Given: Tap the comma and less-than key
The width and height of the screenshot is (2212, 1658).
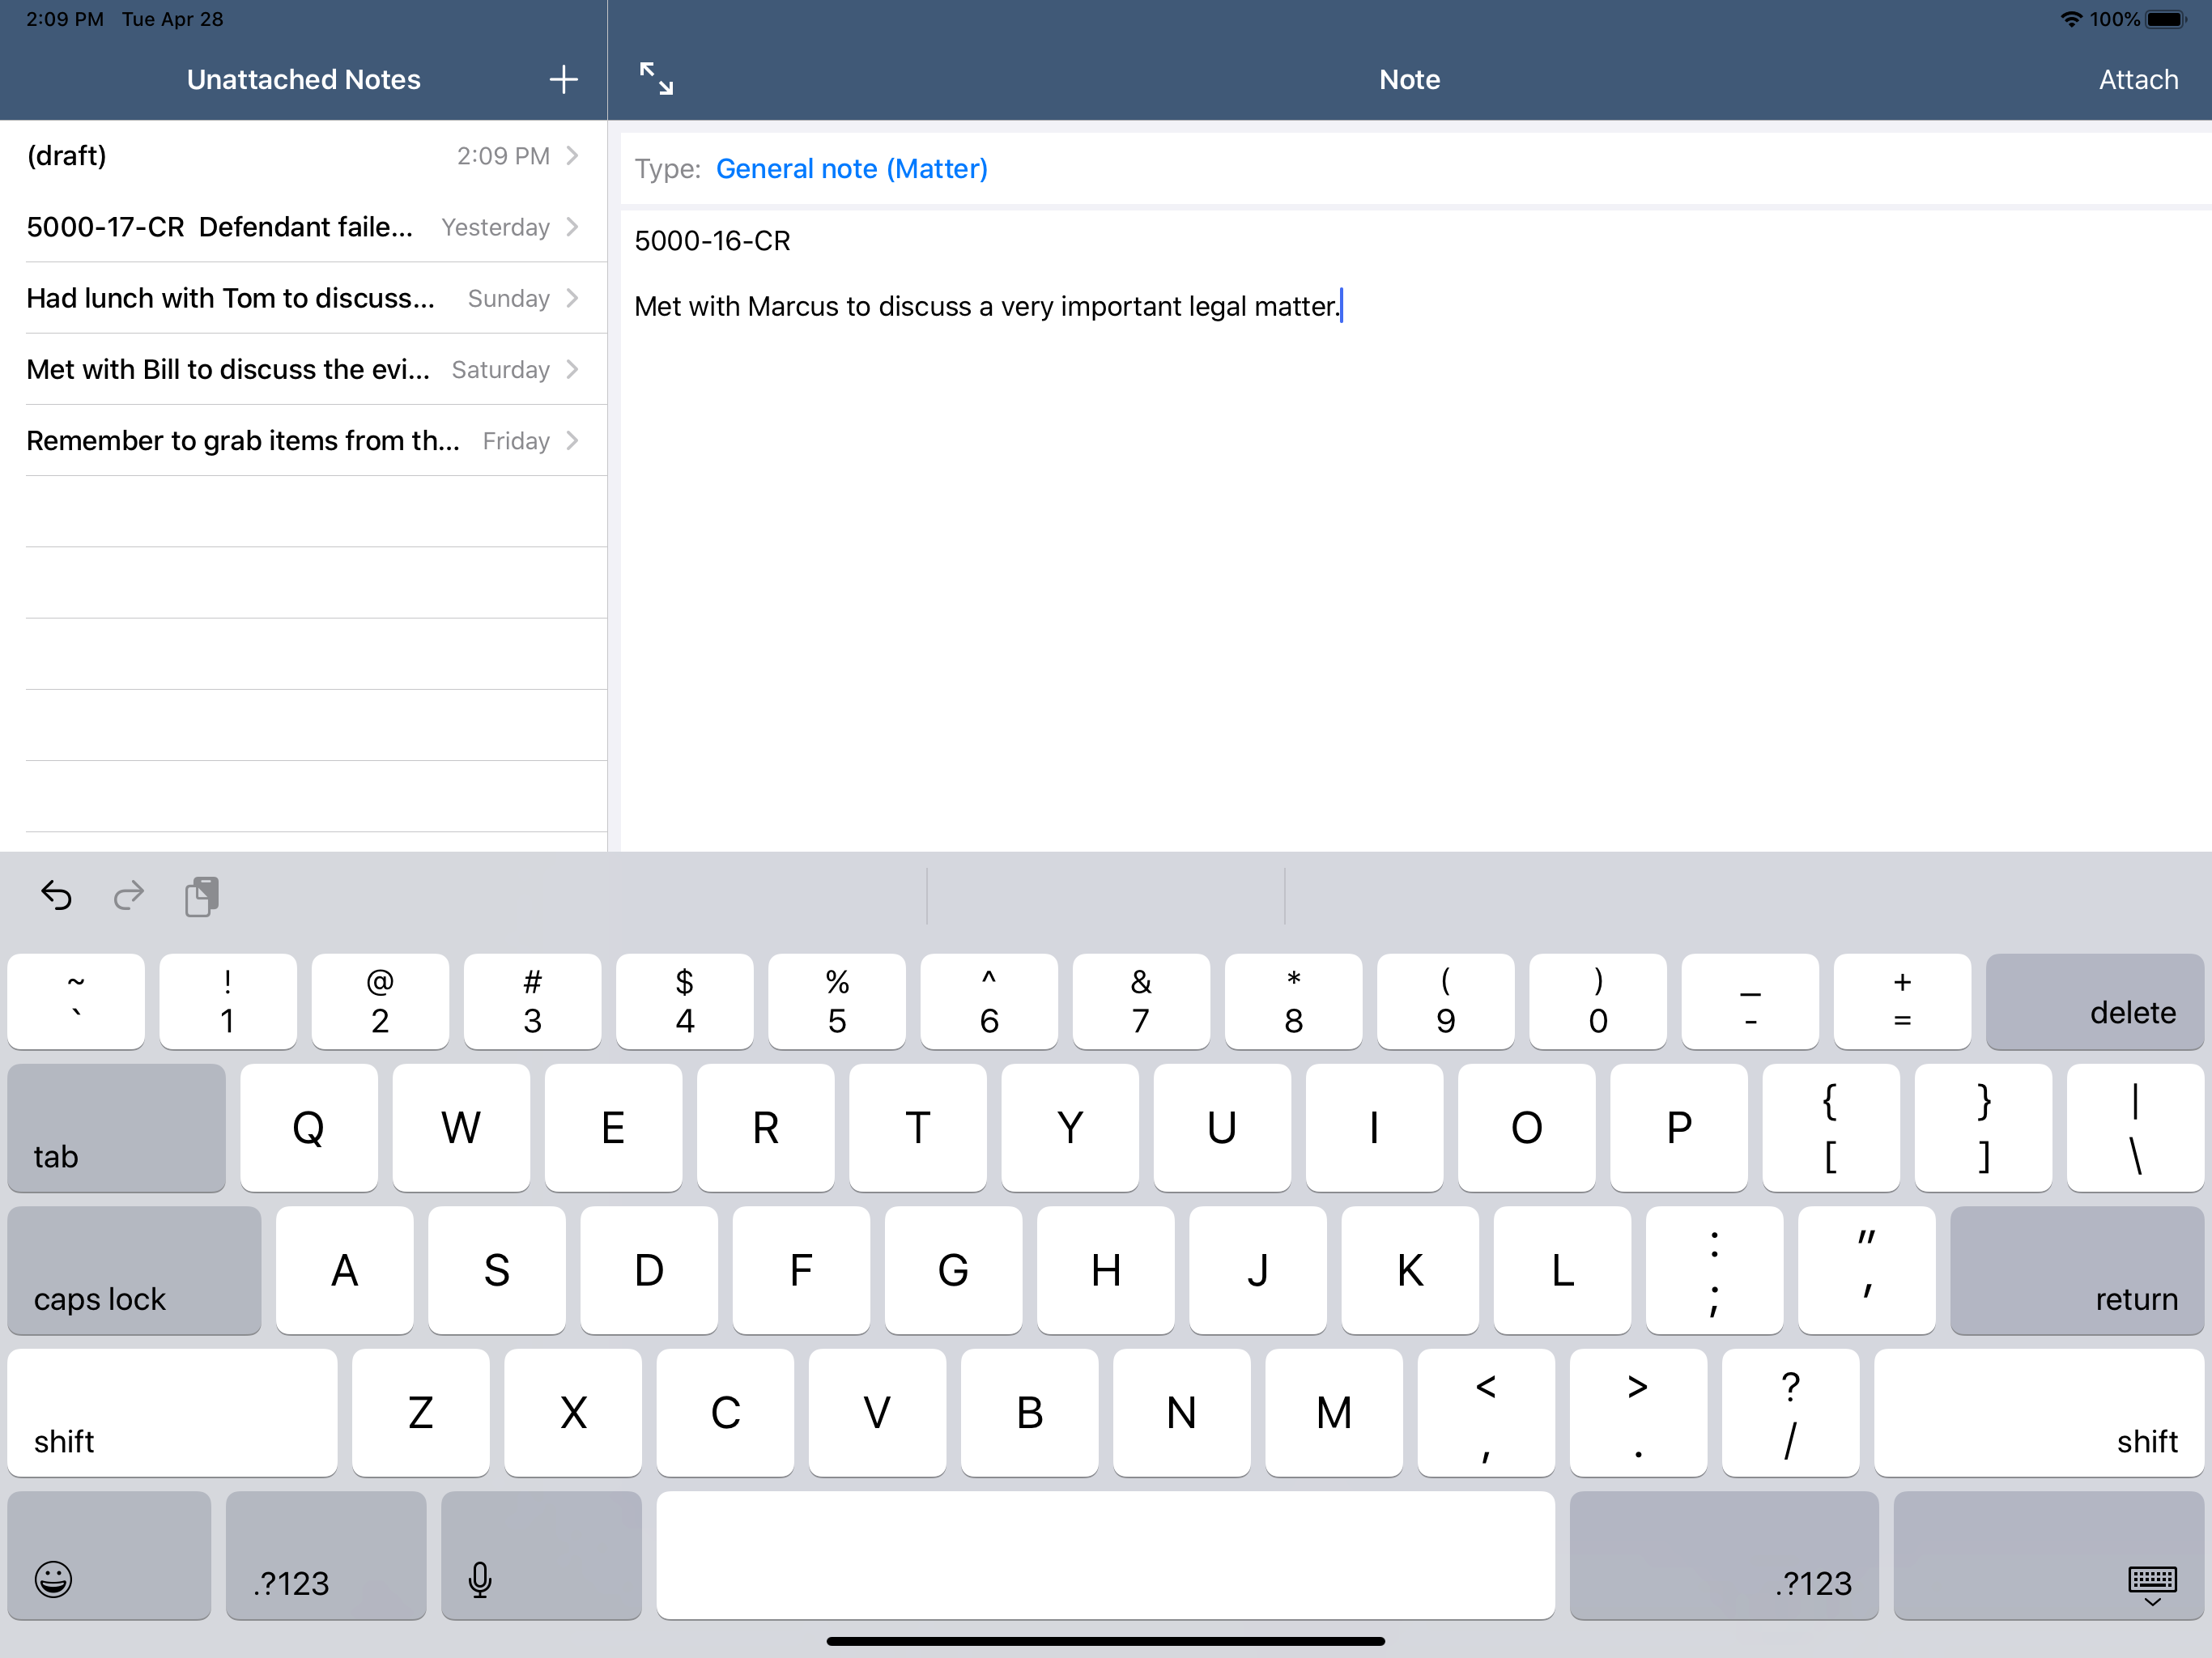Looking at the screenshot, I should coord(1486,1412).
